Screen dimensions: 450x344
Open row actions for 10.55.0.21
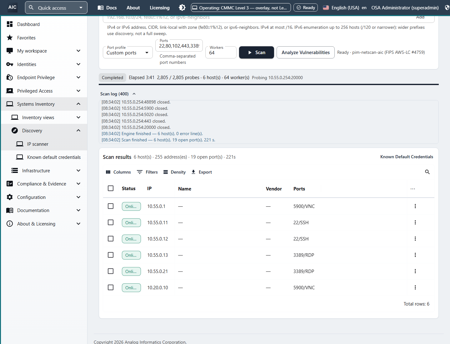(415, 271)
